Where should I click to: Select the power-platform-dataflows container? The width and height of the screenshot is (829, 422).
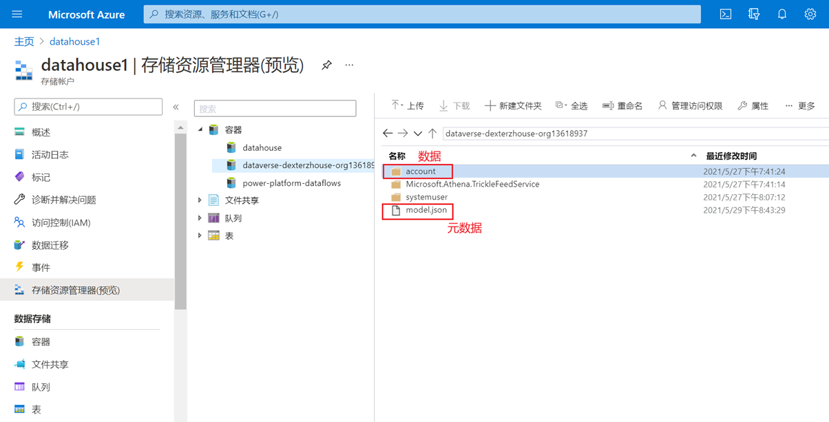[x=291, y=183]
